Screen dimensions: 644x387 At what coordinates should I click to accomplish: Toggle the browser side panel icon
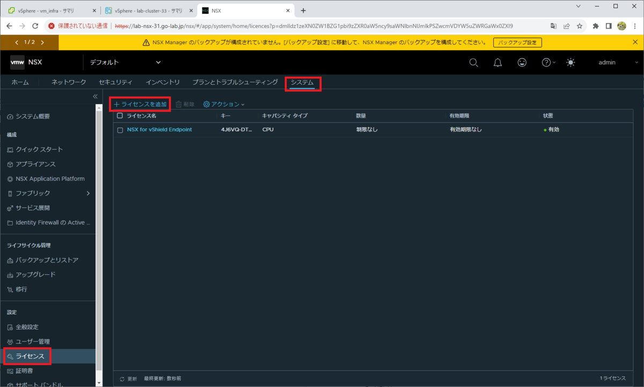[x=609, y=25]
